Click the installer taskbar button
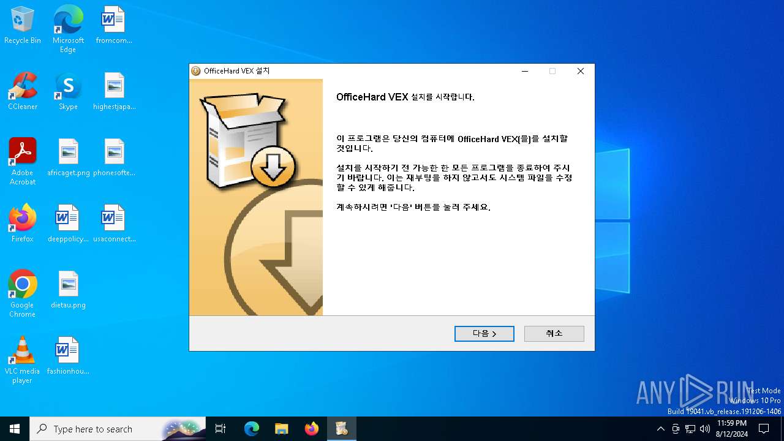Image resolution: width=784 pixels, height=441 pixels. tap(342, 429)
